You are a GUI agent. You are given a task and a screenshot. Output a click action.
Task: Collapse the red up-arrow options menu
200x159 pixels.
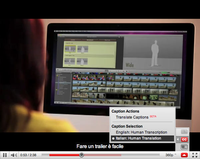point(184,155)
